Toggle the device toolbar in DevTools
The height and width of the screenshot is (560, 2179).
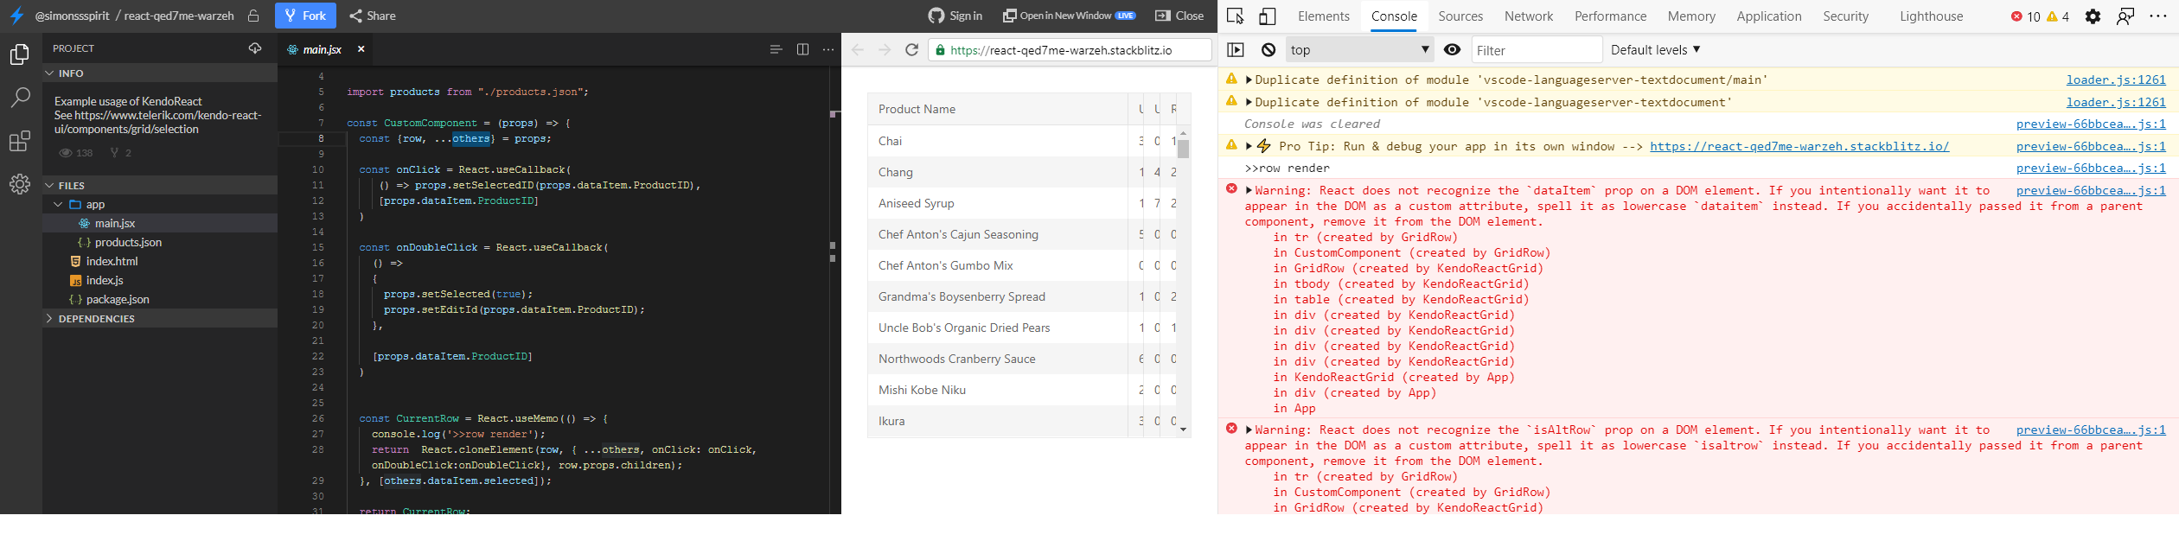pos(1267,16)
